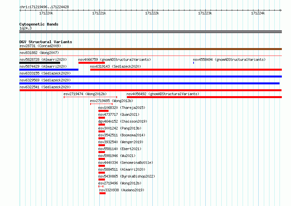This screenshot has height=206, width=291.
Task: Select red bar under nsv4440334
Action: click(x=102, y=166)
